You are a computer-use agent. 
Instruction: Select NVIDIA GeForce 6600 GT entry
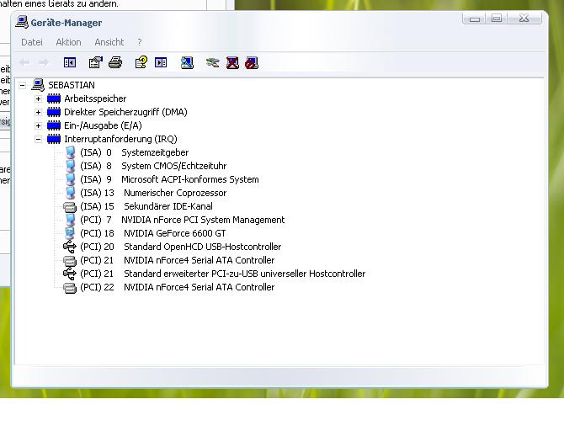tap(153, 233)
